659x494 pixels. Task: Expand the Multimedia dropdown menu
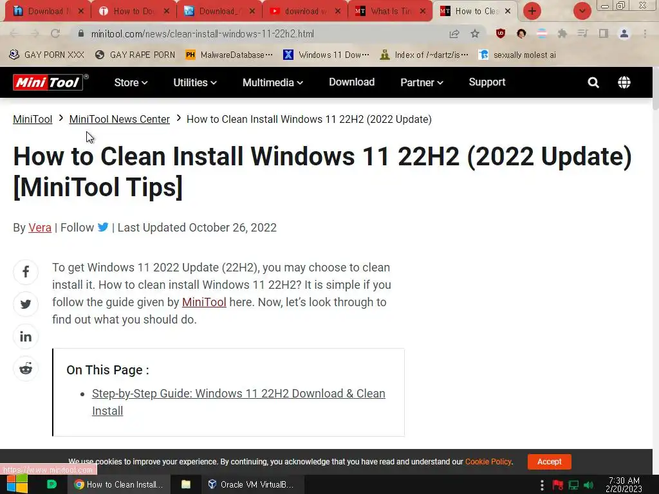[x=273, y=82]
